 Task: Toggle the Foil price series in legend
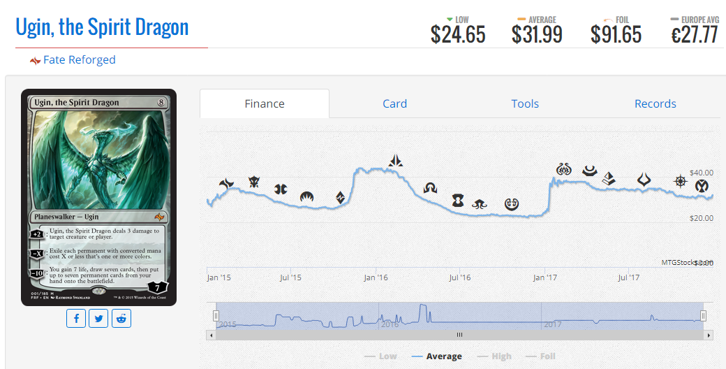(541, 356)
